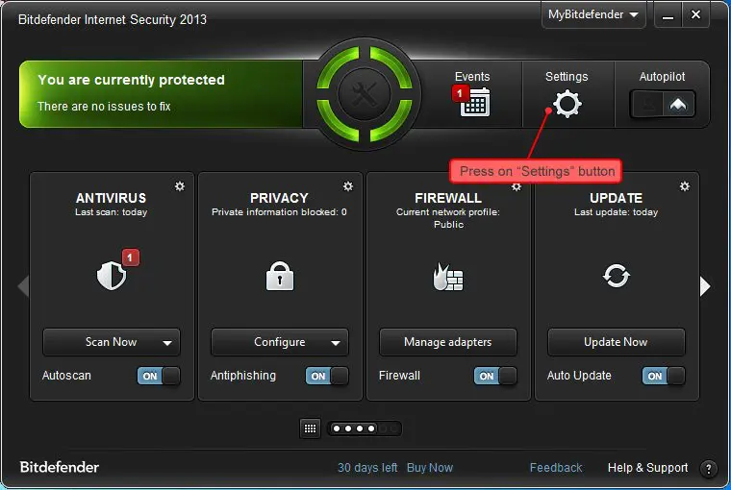
Task: Open the Feedback link
Action: click(x=556, y=468)
